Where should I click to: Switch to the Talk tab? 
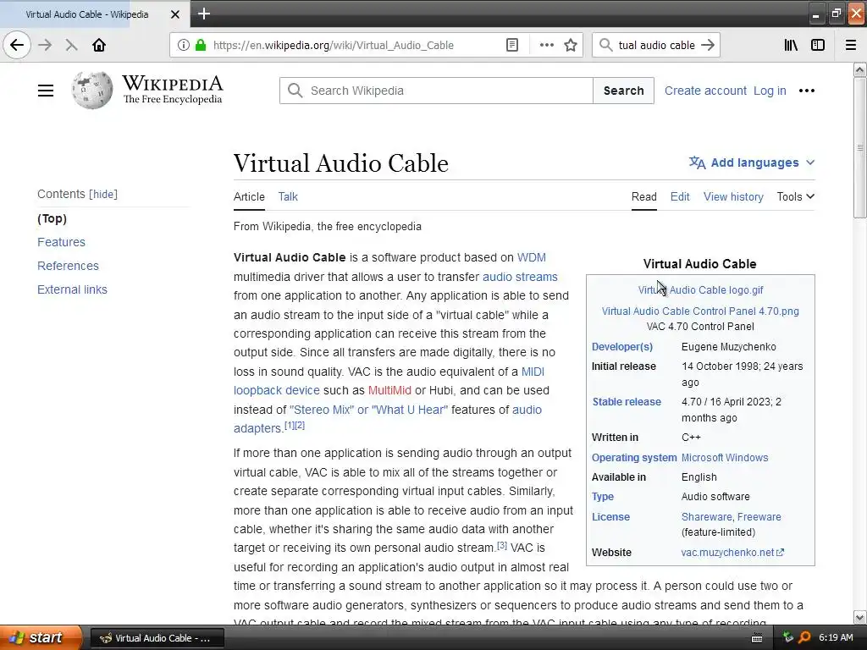288,196
